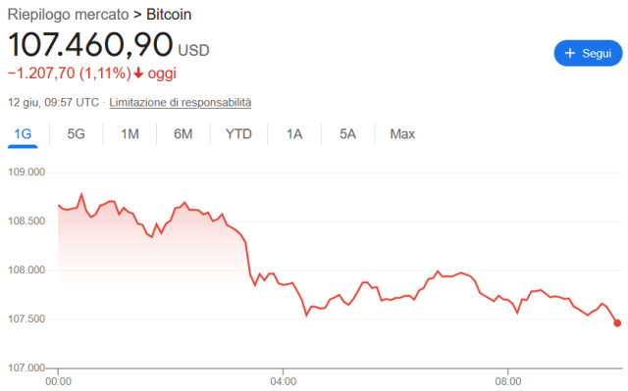Show the 6M chart range
Screen dimensions: 628x391
183,134
